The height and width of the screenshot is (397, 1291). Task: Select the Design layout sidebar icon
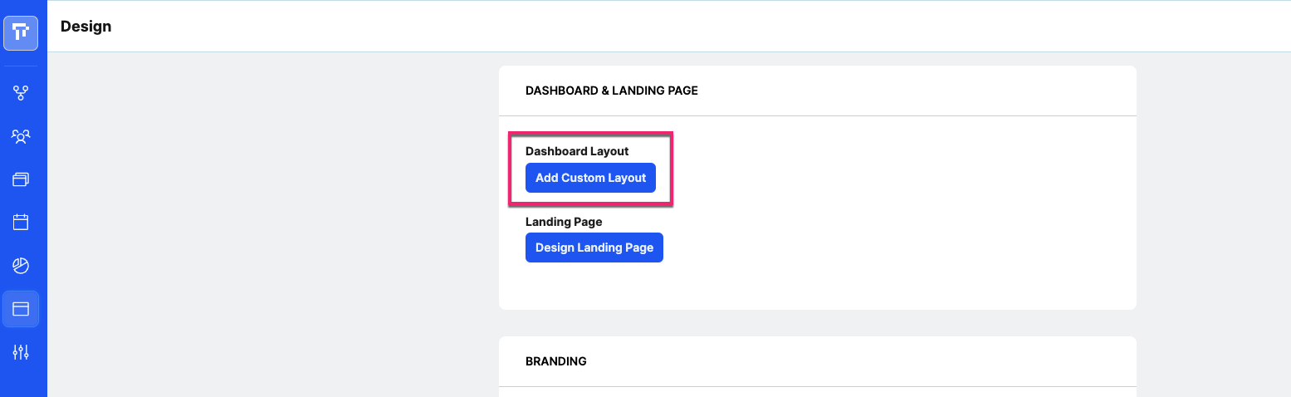21,309
